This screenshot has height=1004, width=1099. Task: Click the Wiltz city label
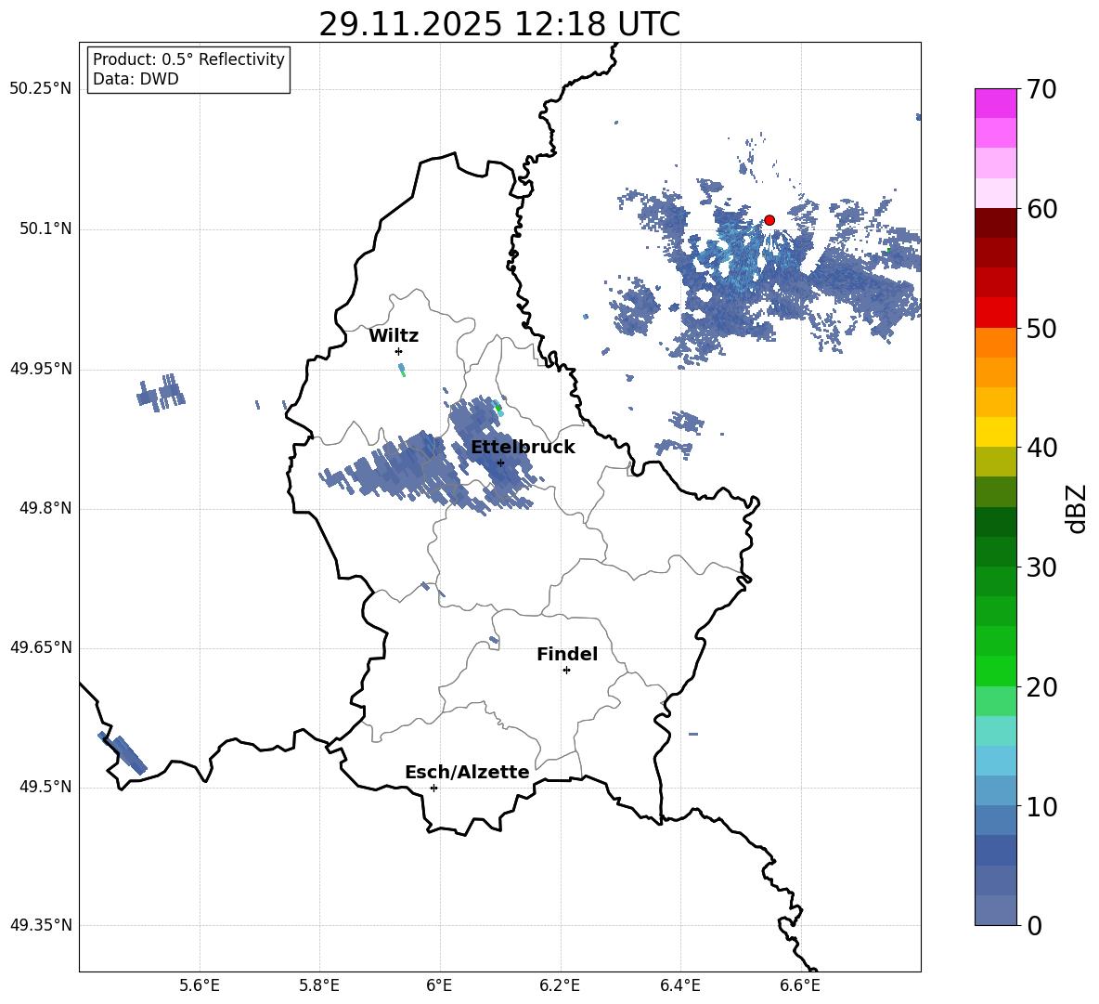click(394, 336)
